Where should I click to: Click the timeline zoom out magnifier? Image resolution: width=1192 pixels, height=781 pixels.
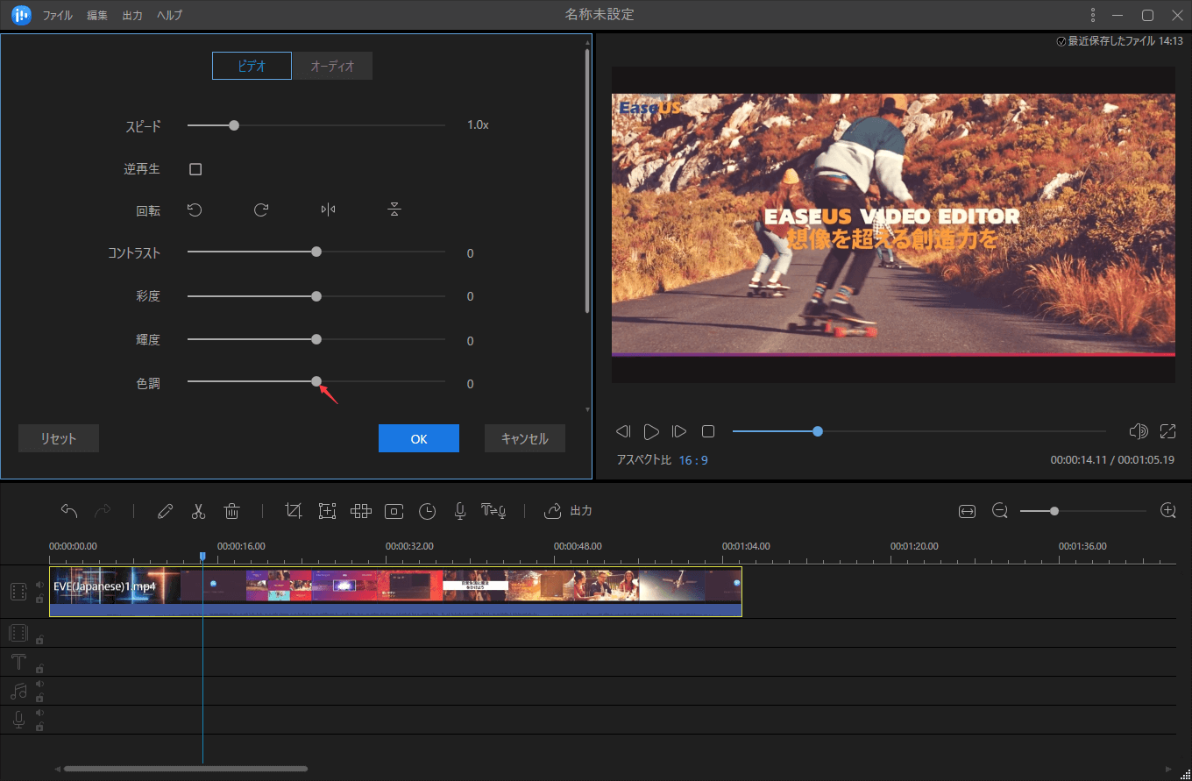coord(1000,511)
